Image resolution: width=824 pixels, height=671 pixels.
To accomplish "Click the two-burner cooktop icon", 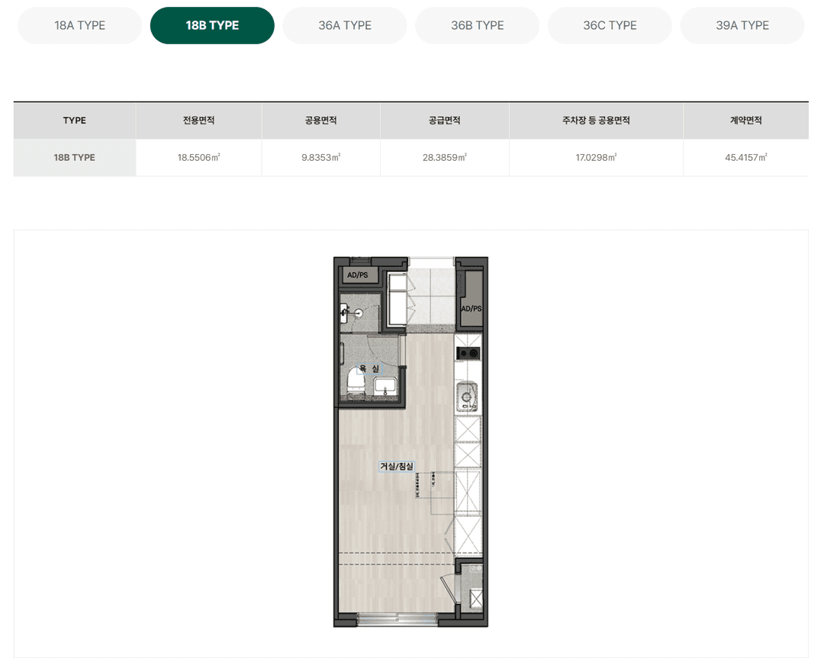I will (x=468, y=353).
